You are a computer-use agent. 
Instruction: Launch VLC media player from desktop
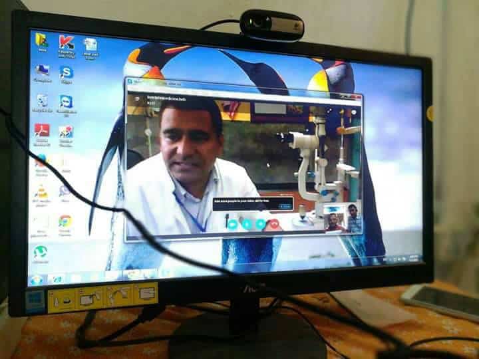(41, 193)
